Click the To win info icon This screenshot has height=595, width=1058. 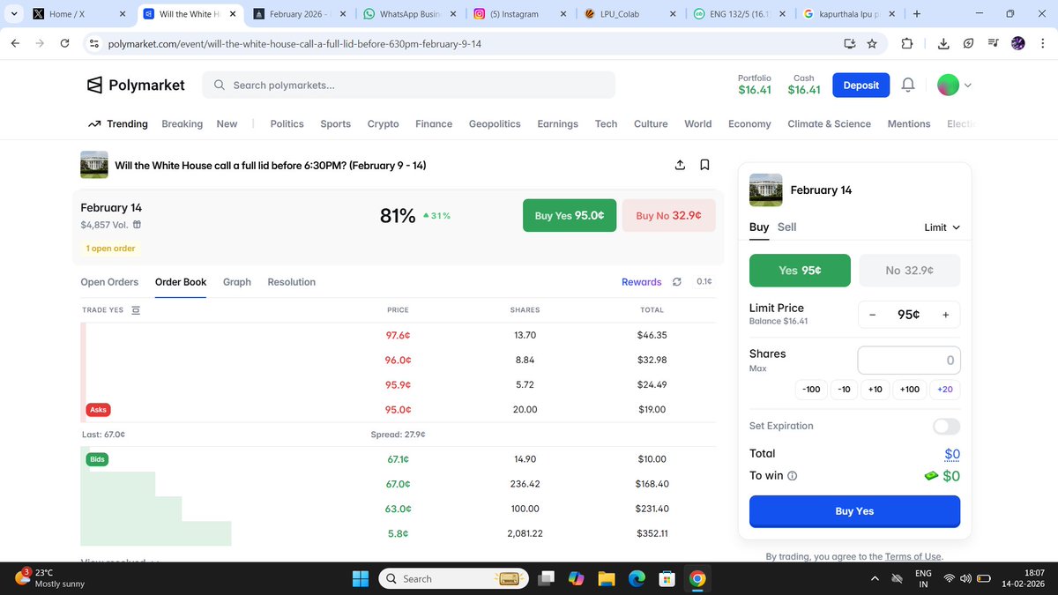click(x=792, y=476)
